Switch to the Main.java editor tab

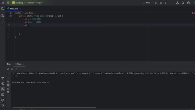[x=14, y=9]
